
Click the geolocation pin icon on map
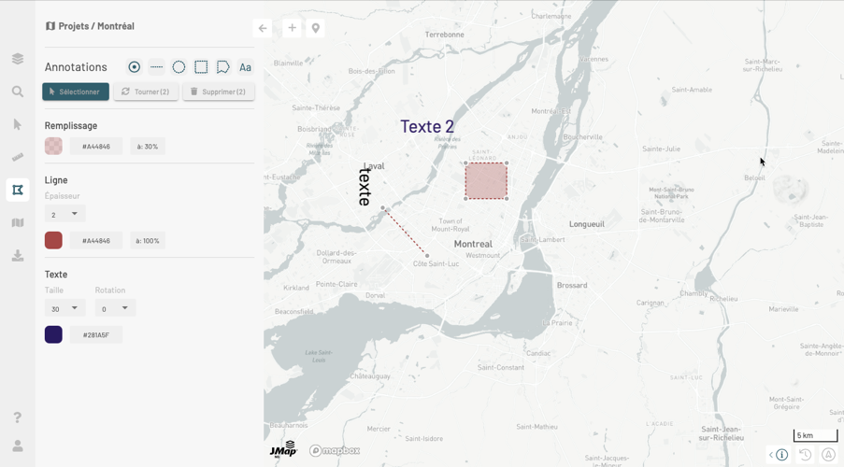[316, 28]
